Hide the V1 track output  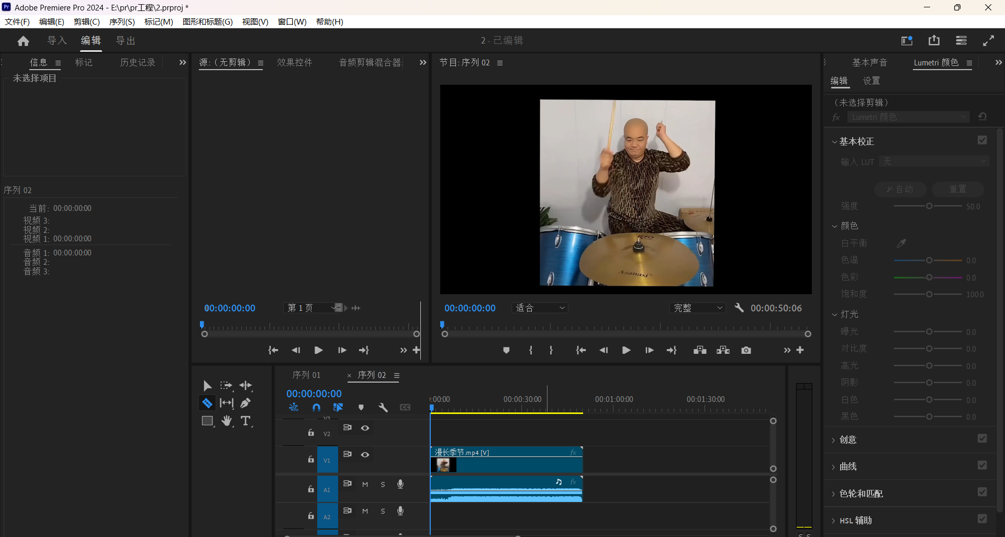[365, 454]
